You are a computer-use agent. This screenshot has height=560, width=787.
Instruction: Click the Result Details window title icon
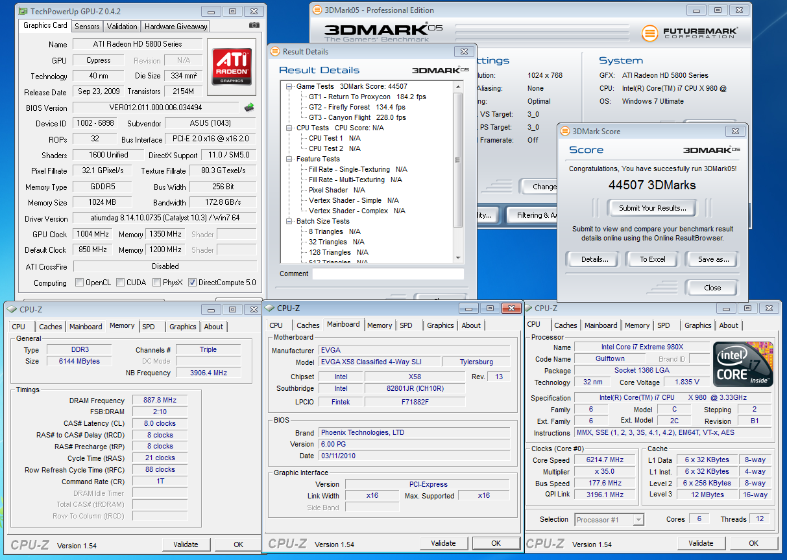click(276, 52)
